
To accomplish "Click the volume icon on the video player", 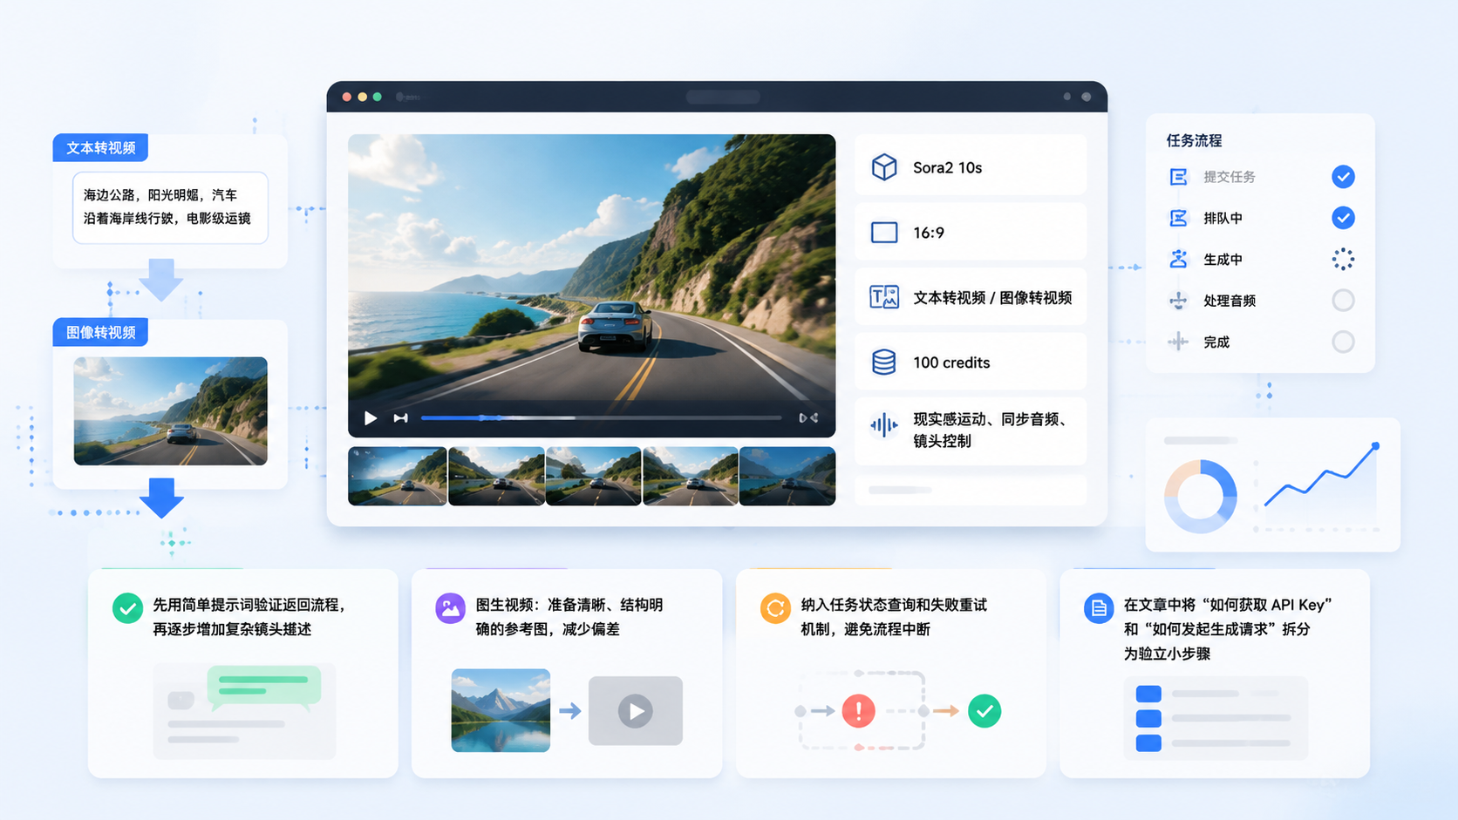I will point(808,418).
